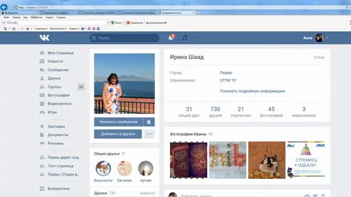The image size is (351, 197).
Task: Open the Избранное menu in browser
Action: [x=37, y=17]
